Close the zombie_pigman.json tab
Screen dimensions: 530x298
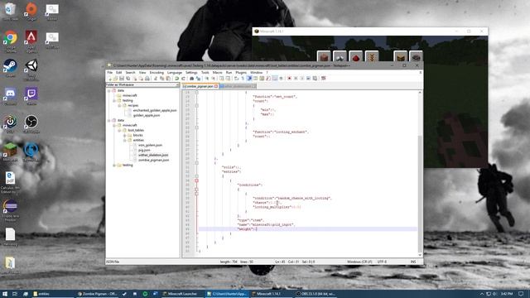pos(216,86)
